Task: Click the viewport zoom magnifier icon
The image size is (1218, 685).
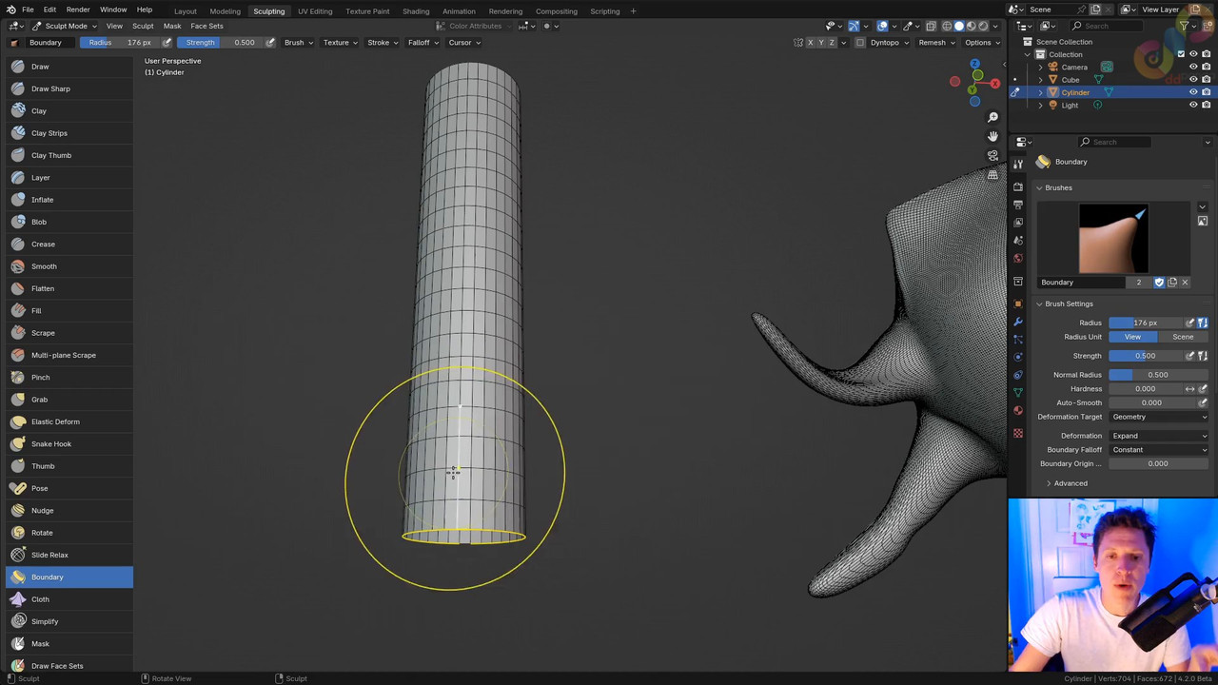Action: coord(992,117)
